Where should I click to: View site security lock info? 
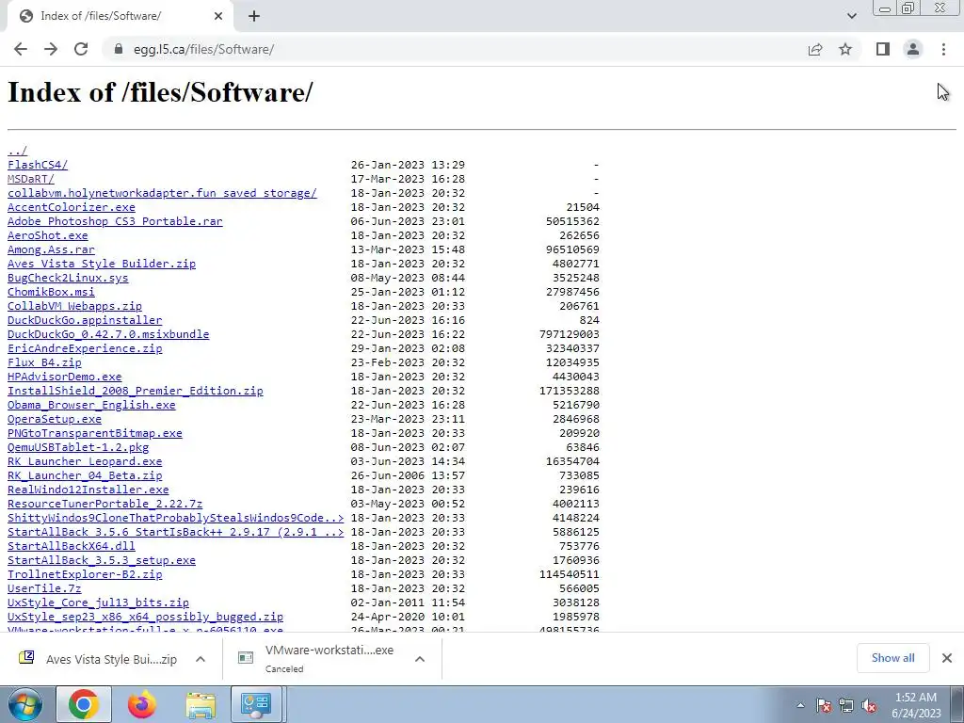pyautogui.click(x=118, y=49)
